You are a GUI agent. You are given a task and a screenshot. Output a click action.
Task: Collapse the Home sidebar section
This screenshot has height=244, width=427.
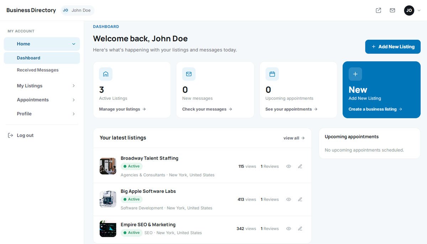click(42, 44)
